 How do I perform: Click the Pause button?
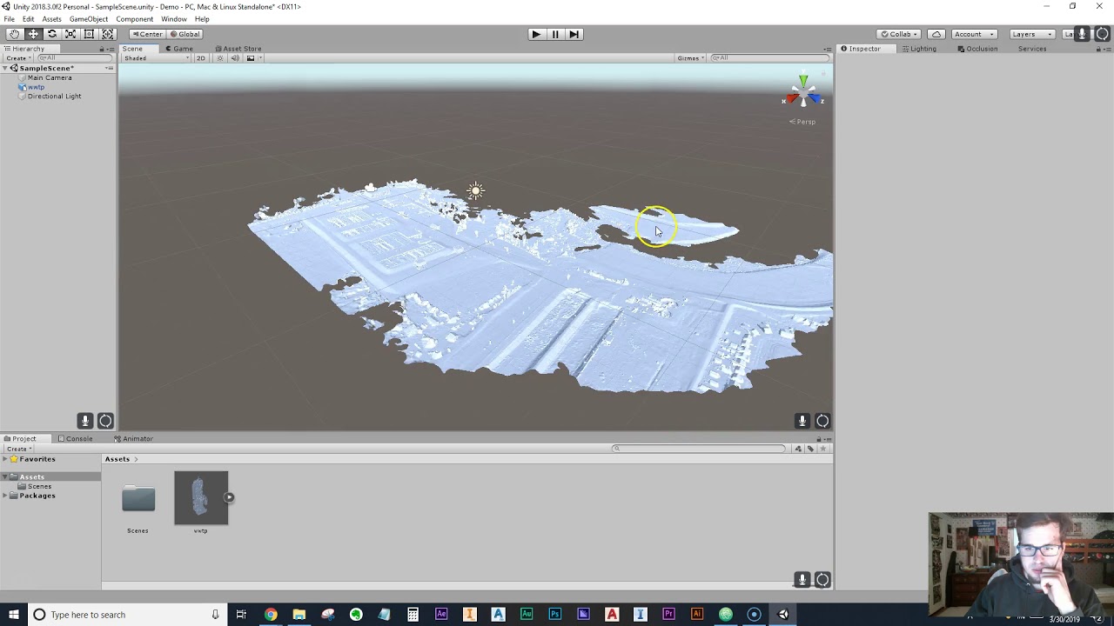(554, 34)
